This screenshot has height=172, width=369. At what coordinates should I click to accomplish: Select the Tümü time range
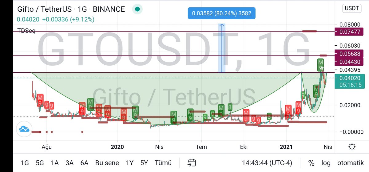pos(163,163)
